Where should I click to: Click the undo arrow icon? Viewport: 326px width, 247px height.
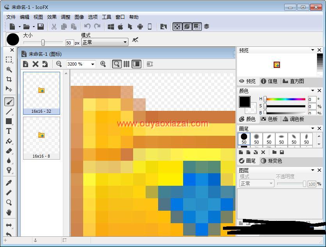87,27
